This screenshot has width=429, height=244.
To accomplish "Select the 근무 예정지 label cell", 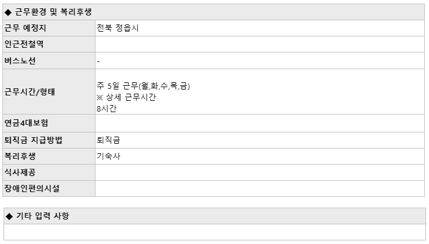I will (x=49, y=28).
